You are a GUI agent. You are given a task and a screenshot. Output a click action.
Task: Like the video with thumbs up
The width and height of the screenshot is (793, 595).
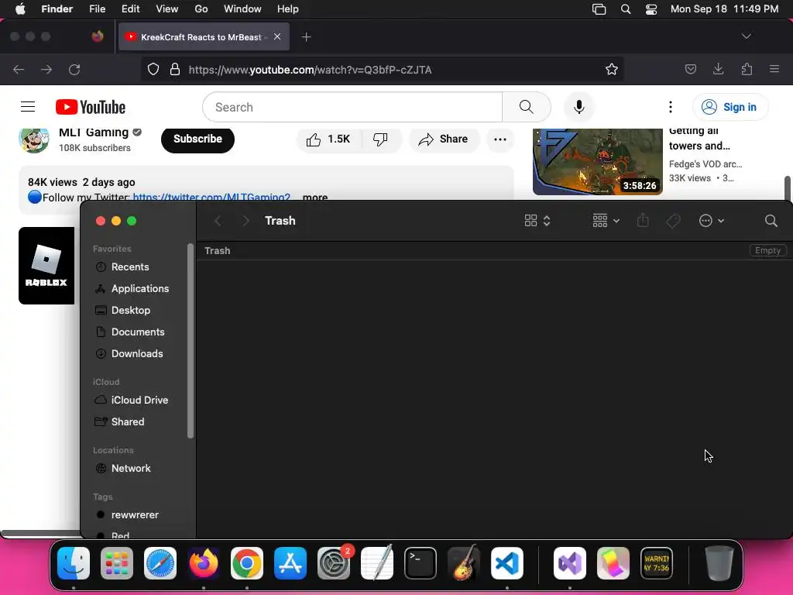(328, 139)
